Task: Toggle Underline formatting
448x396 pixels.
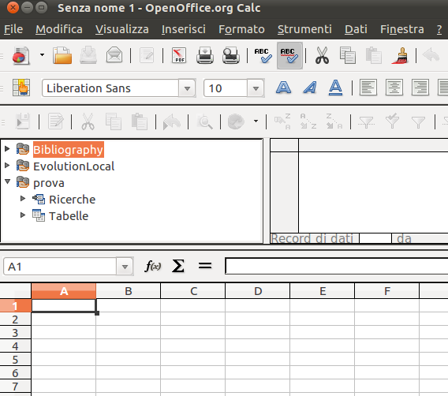Action: pos(335,88)
